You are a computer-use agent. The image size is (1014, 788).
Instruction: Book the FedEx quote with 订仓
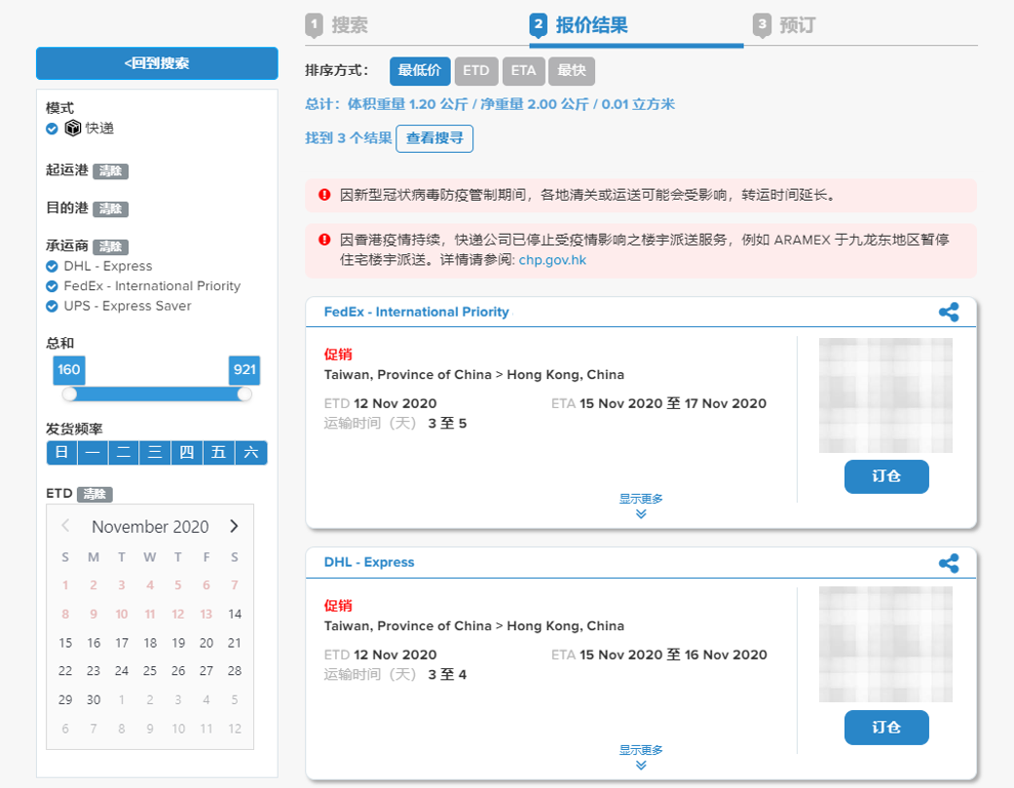coord(886,477)
